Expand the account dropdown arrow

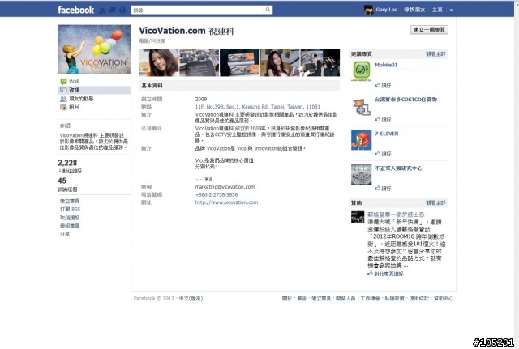tap(451, 10)
